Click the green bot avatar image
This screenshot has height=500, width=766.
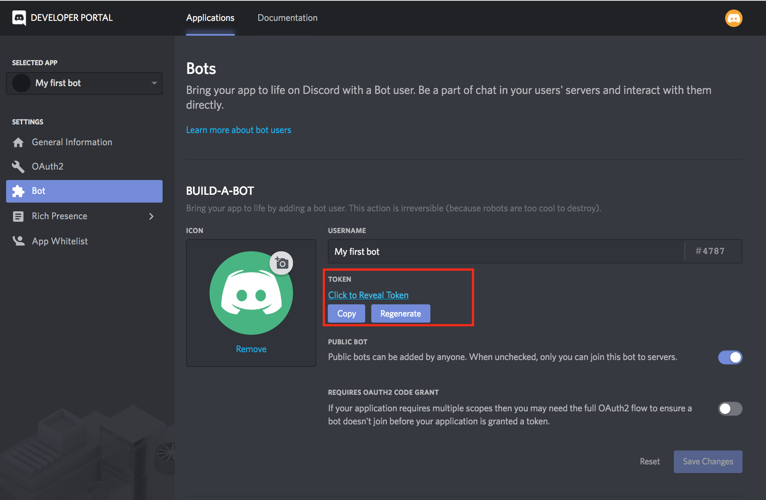tap(251, 293)
